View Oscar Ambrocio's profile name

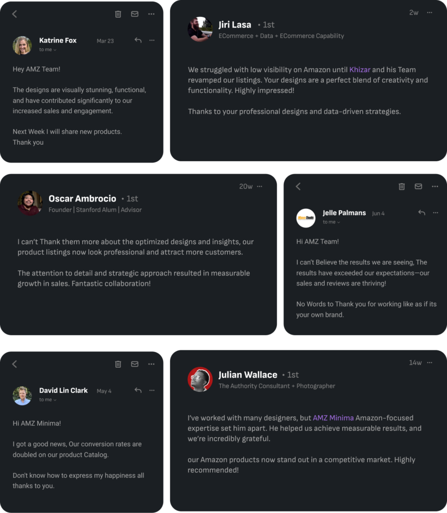(82, 199)
